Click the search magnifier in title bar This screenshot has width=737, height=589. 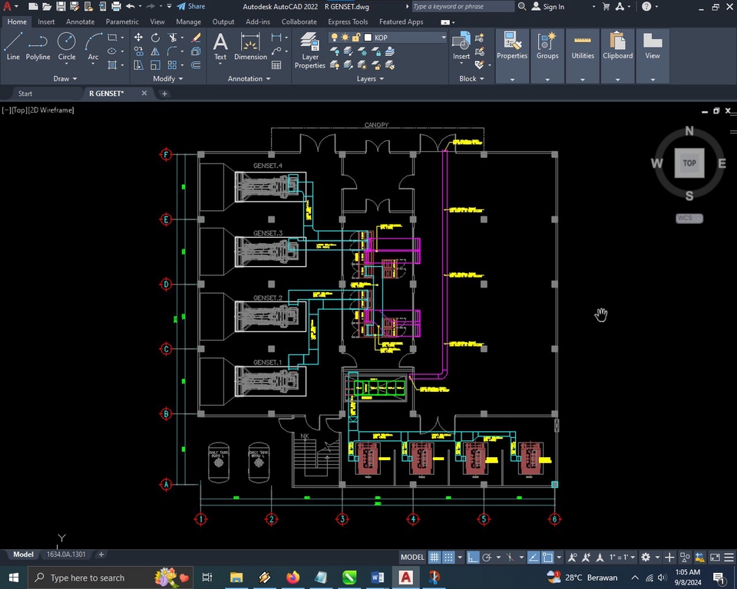coord(522,7)
